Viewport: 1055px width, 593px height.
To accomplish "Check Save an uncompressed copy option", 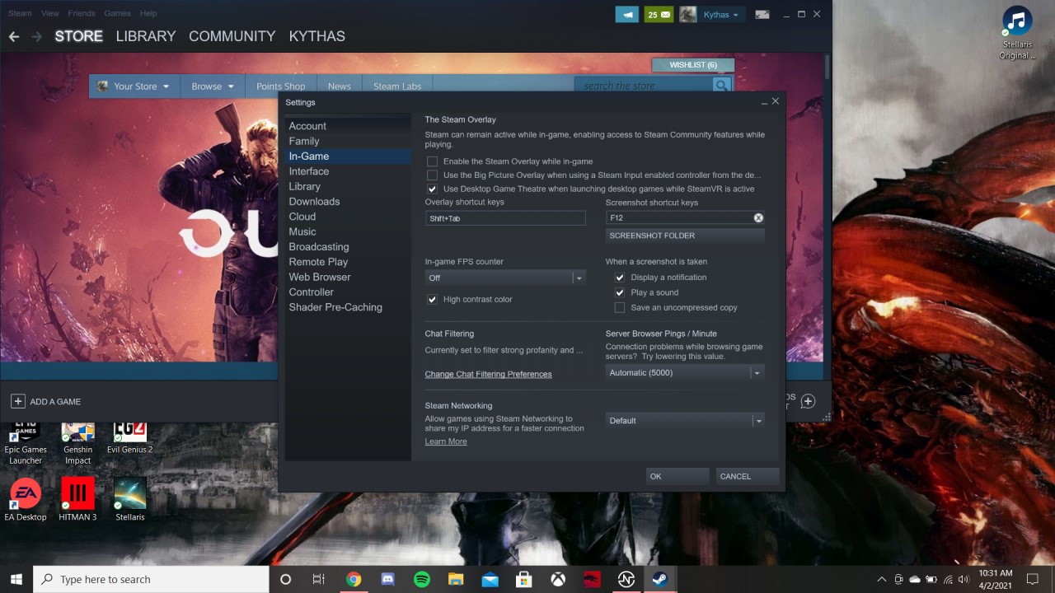I will click(620, 308).
